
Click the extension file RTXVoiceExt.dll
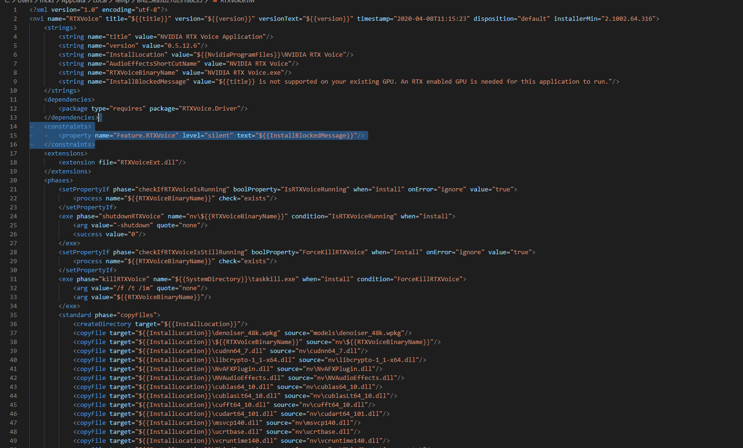tap(150, 162)
